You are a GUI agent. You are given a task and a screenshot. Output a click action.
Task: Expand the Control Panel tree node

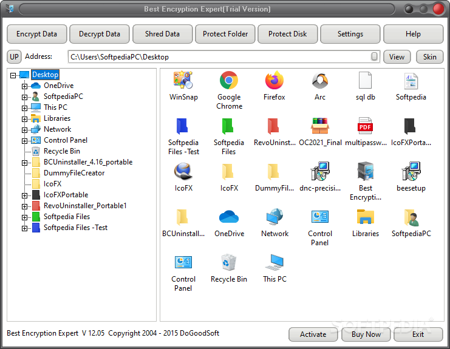click(x=25, y=141)
